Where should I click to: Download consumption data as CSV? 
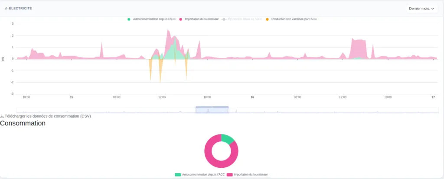point(46,116)
